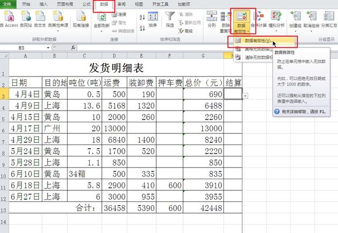Open Existing Connections (现有连接)

81,16
